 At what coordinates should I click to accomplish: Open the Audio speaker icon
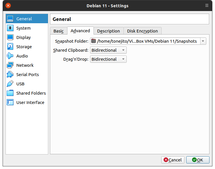(x=10, y=56)
